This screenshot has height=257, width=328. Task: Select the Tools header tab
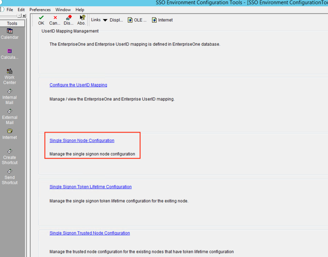[12, 23]
